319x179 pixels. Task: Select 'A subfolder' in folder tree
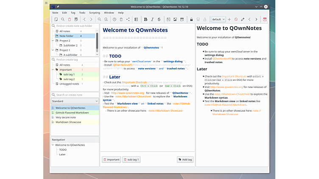pos(70,55)
